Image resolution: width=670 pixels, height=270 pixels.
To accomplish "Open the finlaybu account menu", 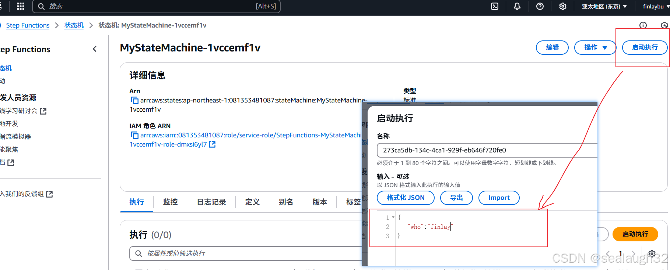I will 656,6.
